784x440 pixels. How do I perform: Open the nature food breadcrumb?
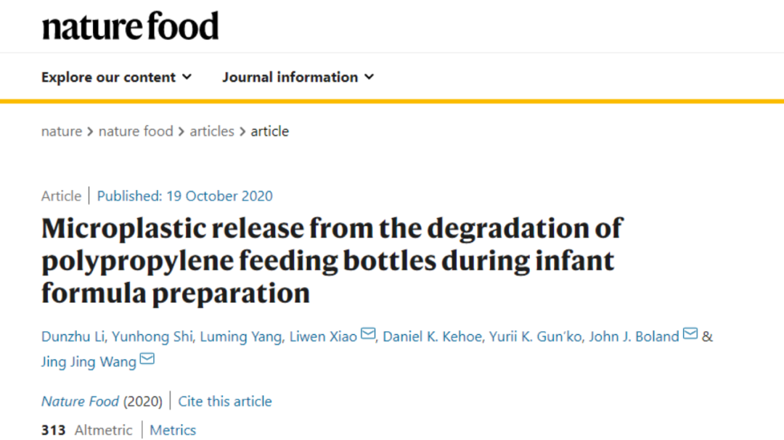(x=136, y=131)
